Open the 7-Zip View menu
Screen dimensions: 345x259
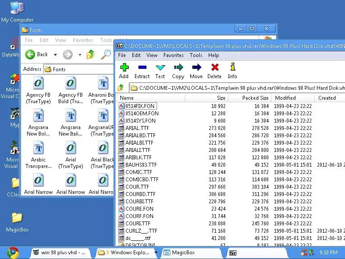152,55
